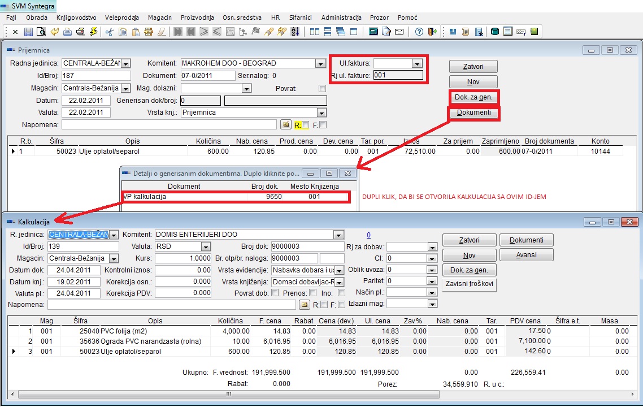Enable the Povrat dob checkbox in Kalkulacija
This screenshot has width=643, height=407.
(x=275, y=293)
